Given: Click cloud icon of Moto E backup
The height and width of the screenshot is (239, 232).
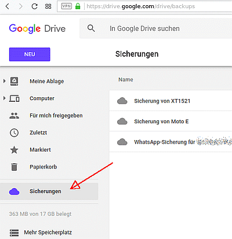Looking at the screenshot, I should [122, 122].
